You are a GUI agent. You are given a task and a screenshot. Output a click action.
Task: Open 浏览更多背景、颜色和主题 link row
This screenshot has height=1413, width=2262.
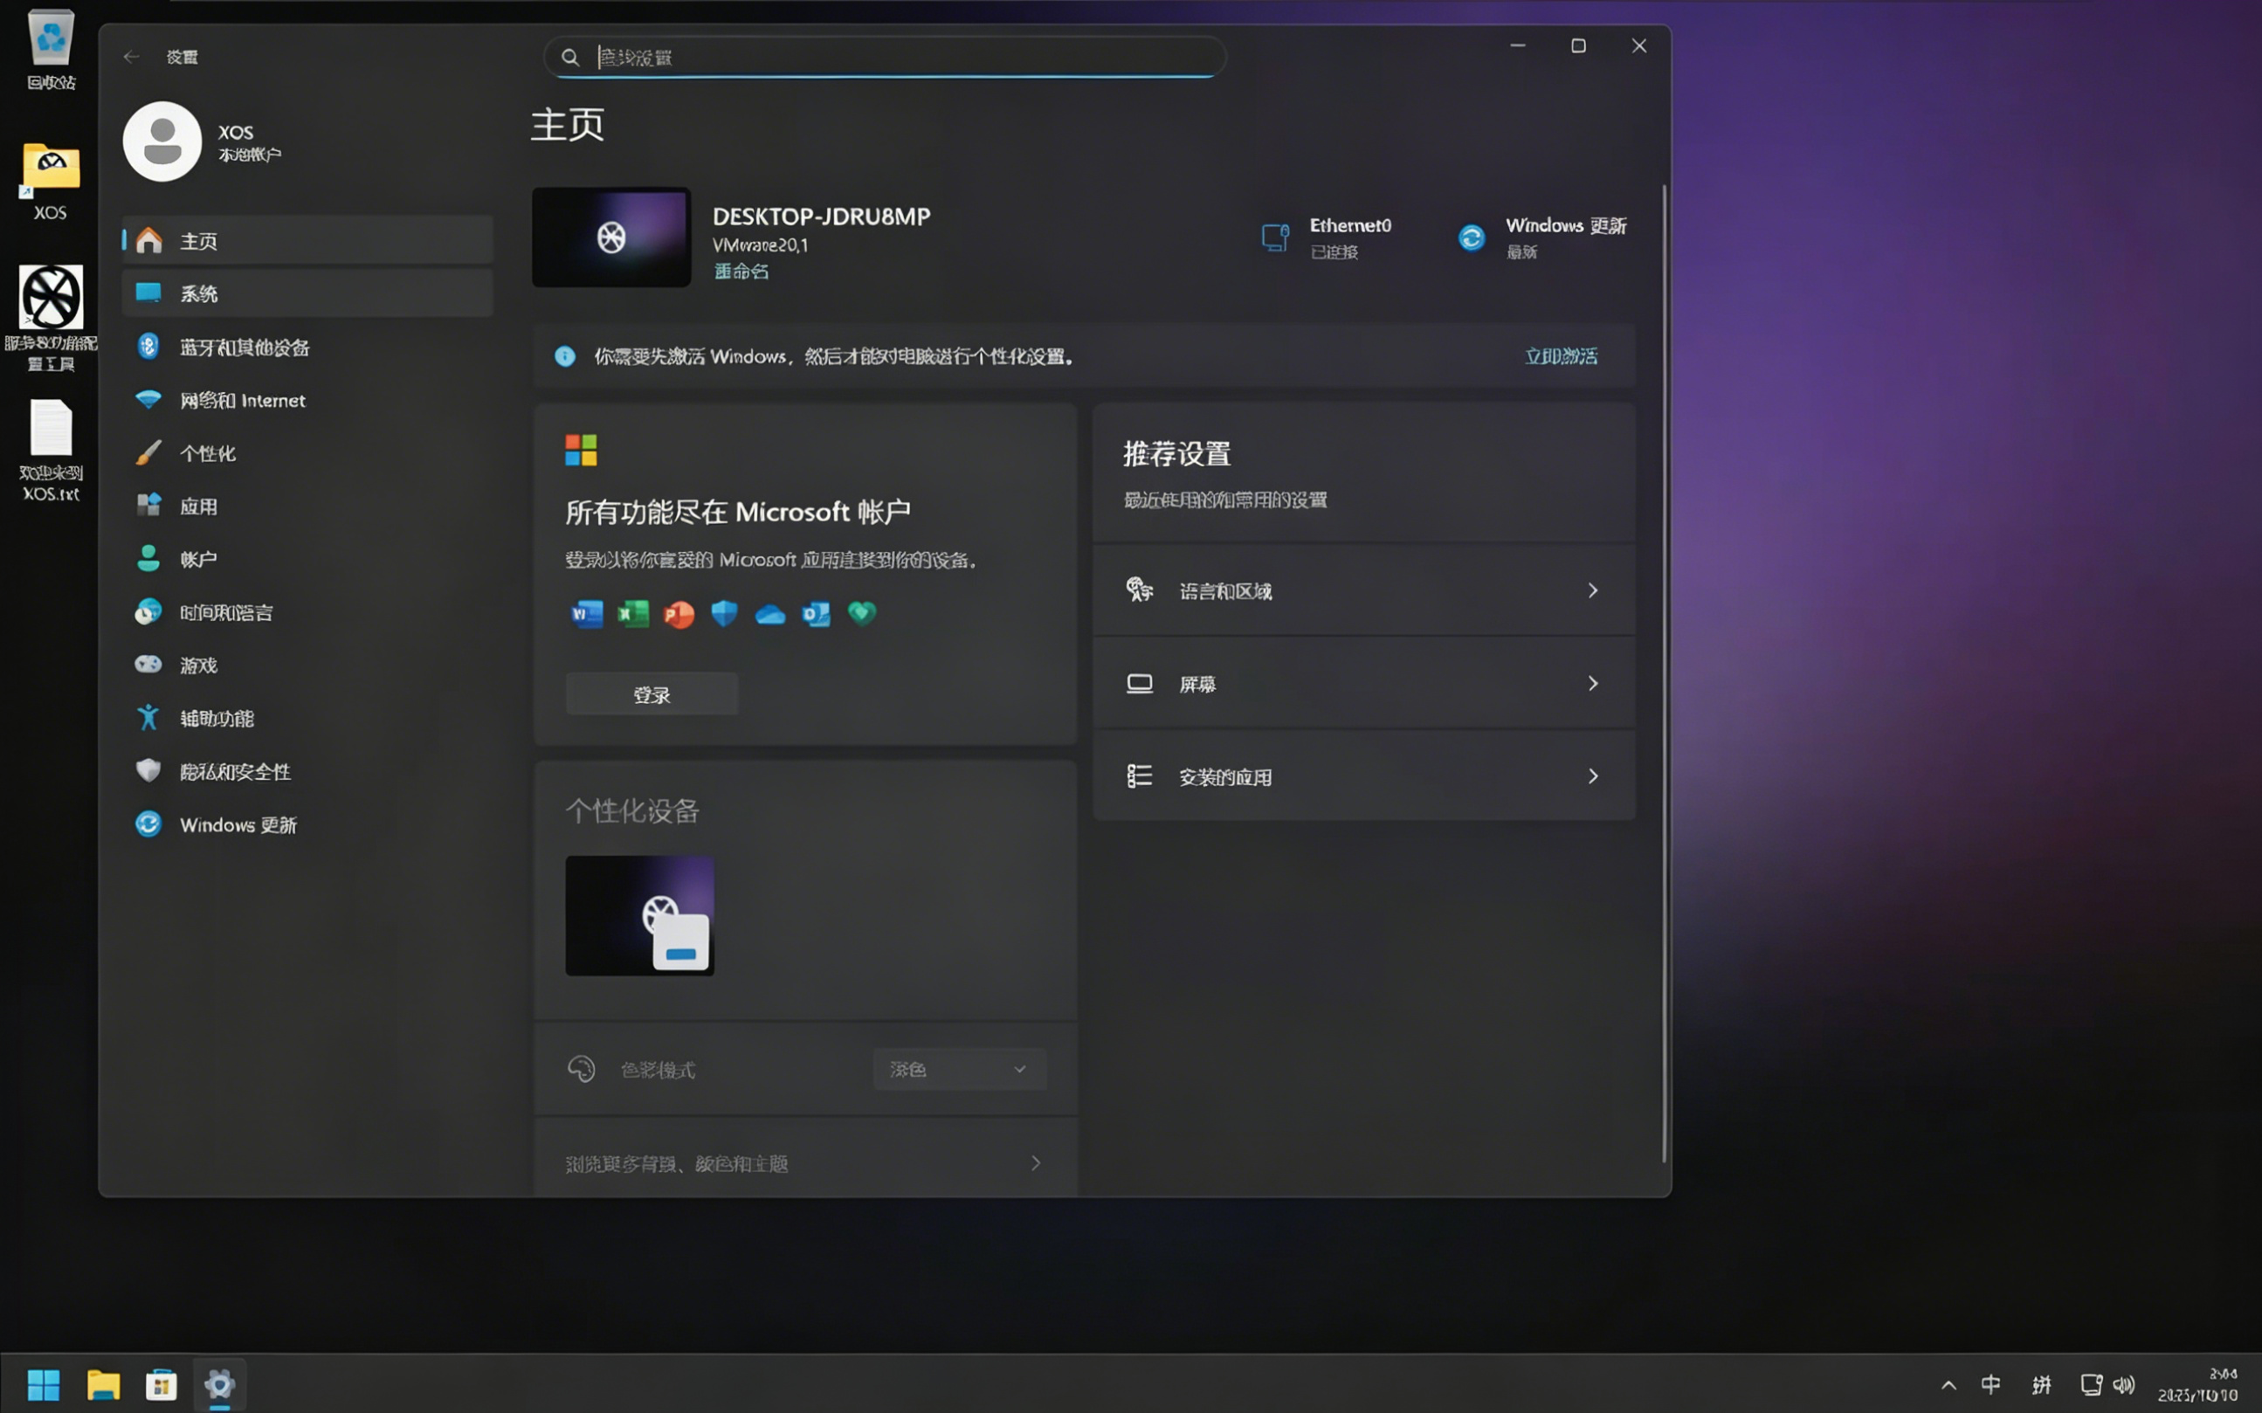pyautogui.click(x=805, y=1162)
